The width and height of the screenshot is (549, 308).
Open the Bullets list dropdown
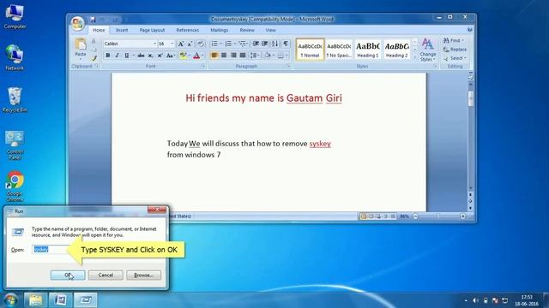point(220,44)
